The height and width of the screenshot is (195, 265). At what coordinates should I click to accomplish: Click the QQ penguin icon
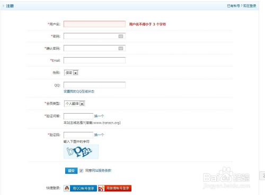click(x=67, y=188)
